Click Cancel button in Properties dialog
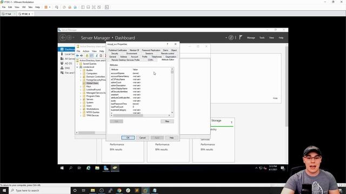The image size is (346, 194). [142, 138]
